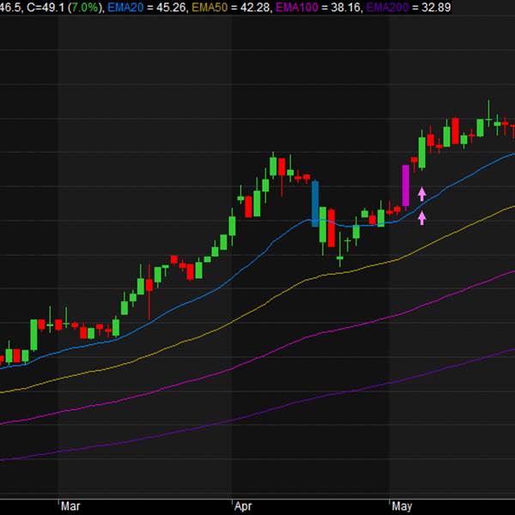Click the Mar label on time axis
This screenshot has width=515, height=515.
(x=70, y=506)
